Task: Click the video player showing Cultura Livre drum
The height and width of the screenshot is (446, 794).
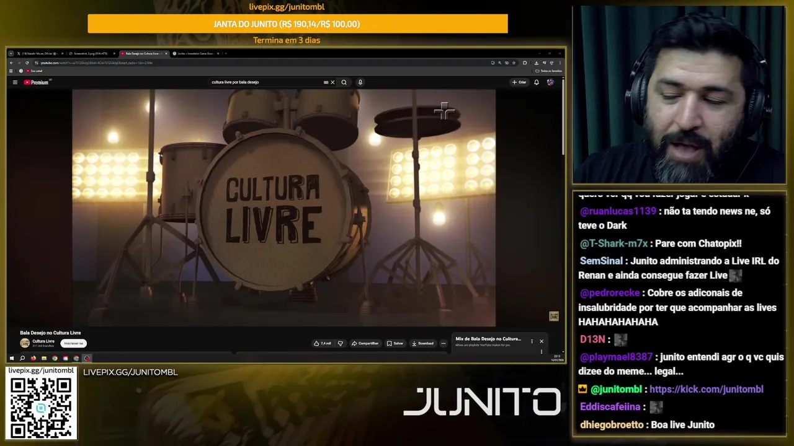Action: coord(284,208)
